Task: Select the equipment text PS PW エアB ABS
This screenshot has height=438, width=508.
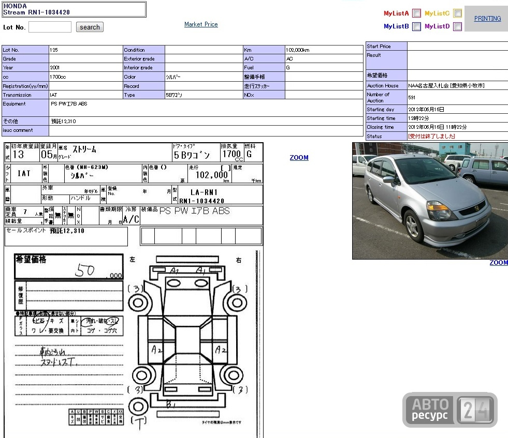Action: coord(69,104)
